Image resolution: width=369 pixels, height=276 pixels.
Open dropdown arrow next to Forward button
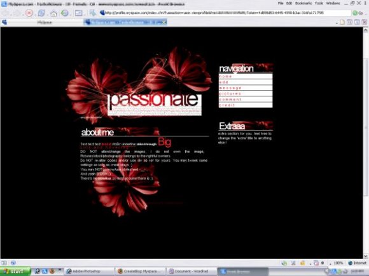(x=23, y=15)
